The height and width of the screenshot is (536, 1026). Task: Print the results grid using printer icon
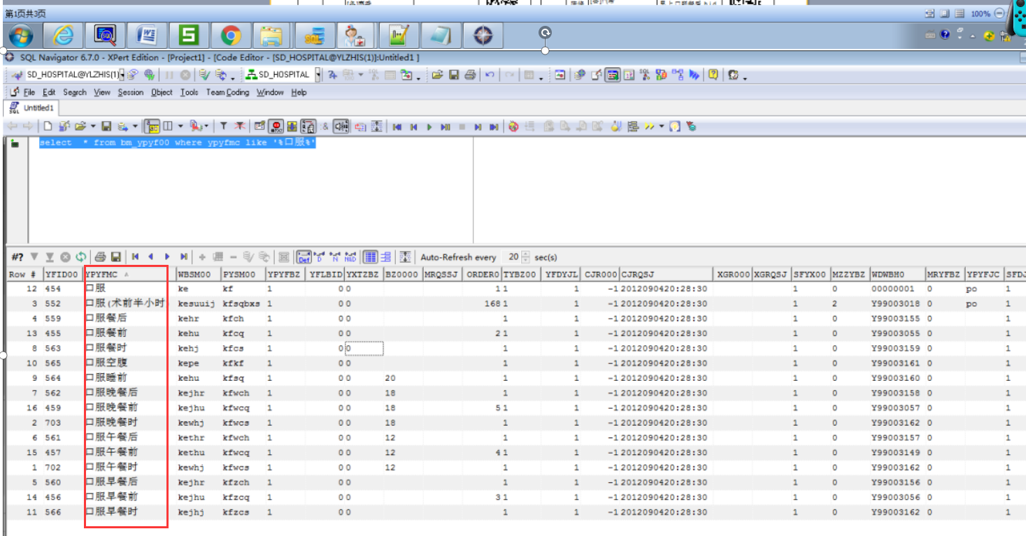pos(100,257)
